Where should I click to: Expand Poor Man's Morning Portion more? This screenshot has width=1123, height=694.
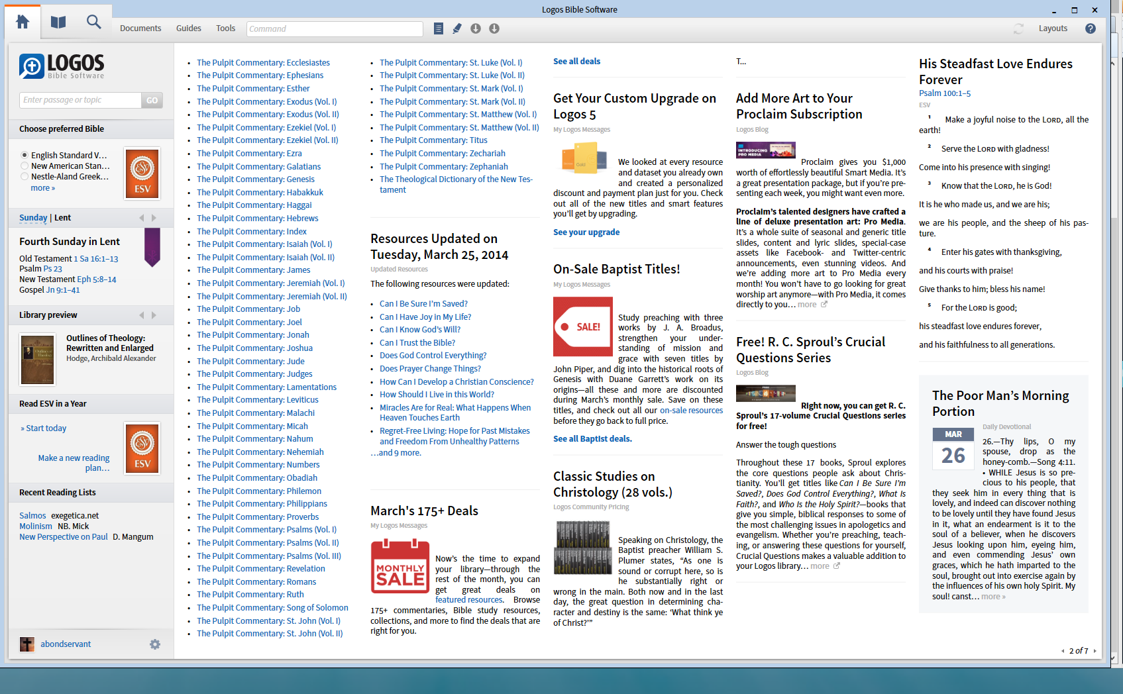coord(993,597)
